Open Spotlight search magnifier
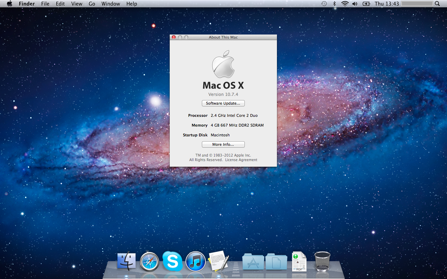The width and height of the screenshot is (447, 279). [437, 4]
